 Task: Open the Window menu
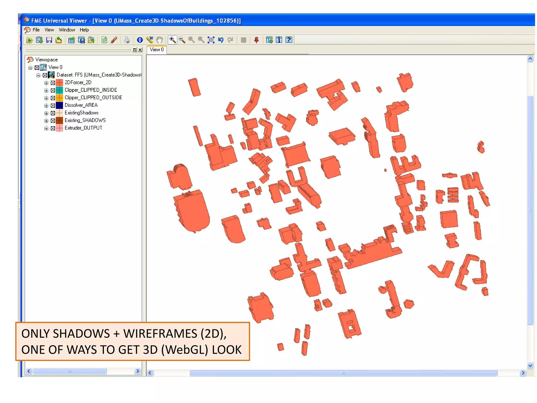(67, 30)
